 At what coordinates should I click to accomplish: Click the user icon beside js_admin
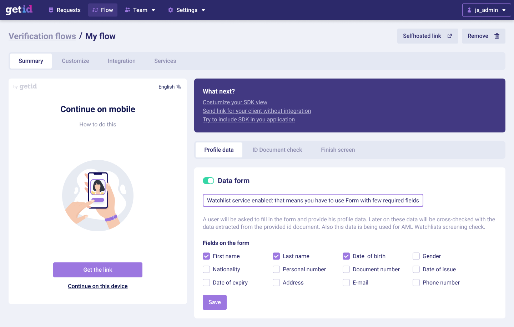tap(469, 10)
